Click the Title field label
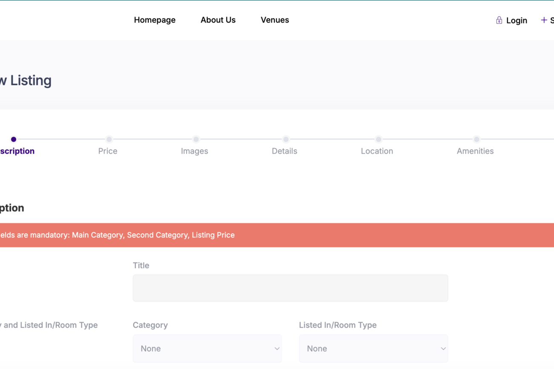The width and height of the screenshot is (554, 369). point(141,266)
